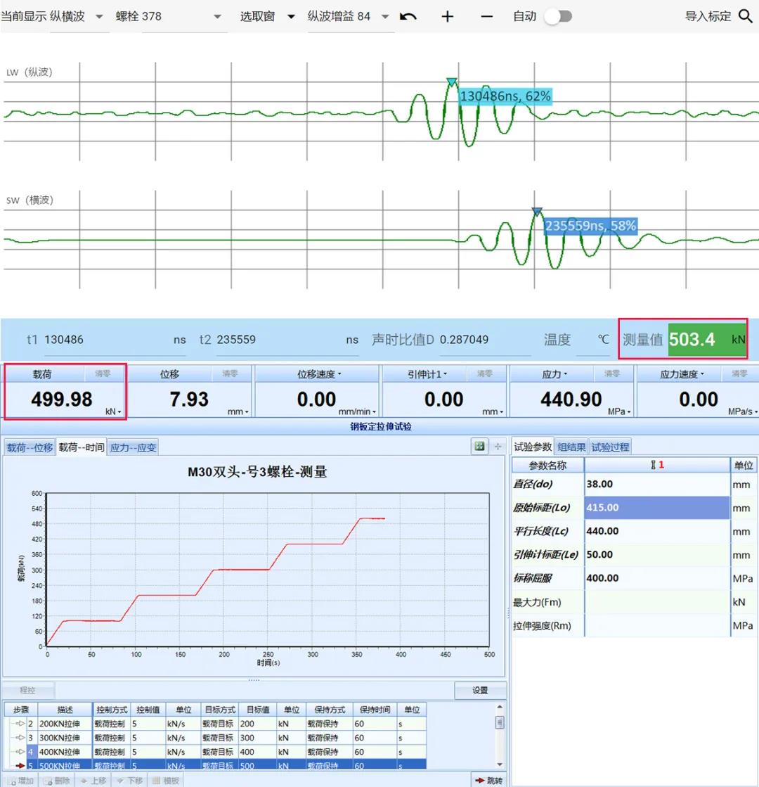Click the plus icon to increase gain
Viewport: 759px width, 787px height.
tap(447, 16)
